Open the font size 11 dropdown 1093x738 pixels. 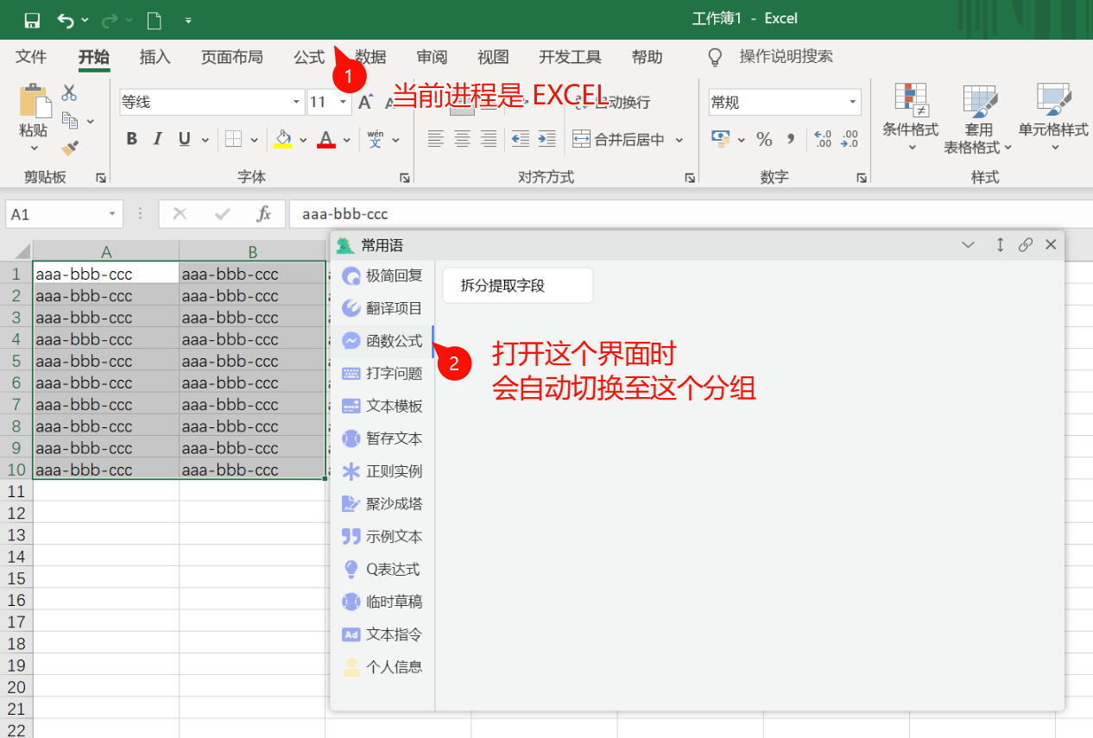[344, 102]
